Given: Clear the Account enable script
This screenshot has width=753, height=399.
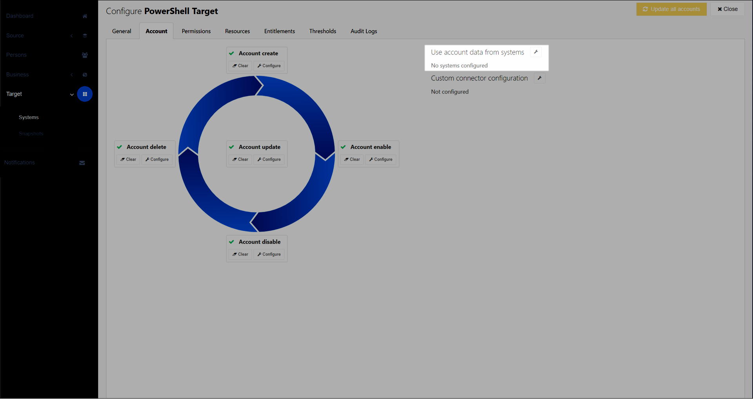Looking at the screenshot, I should [352, 159].
